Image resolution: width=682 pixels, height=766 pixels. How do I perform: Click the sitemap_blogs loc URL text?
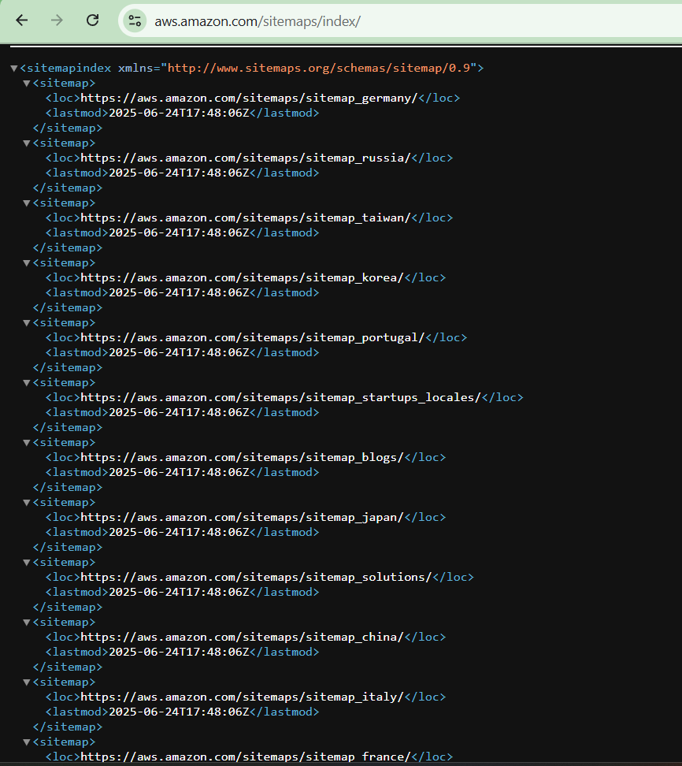click(242, 458)
